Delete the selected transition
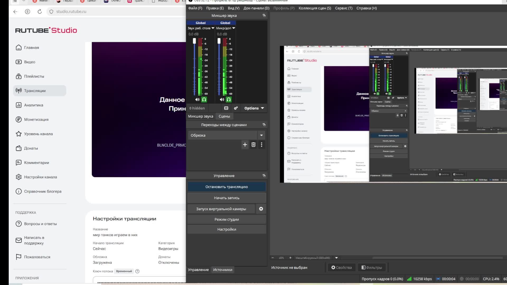507x285 pixels. tap(253, 145)
